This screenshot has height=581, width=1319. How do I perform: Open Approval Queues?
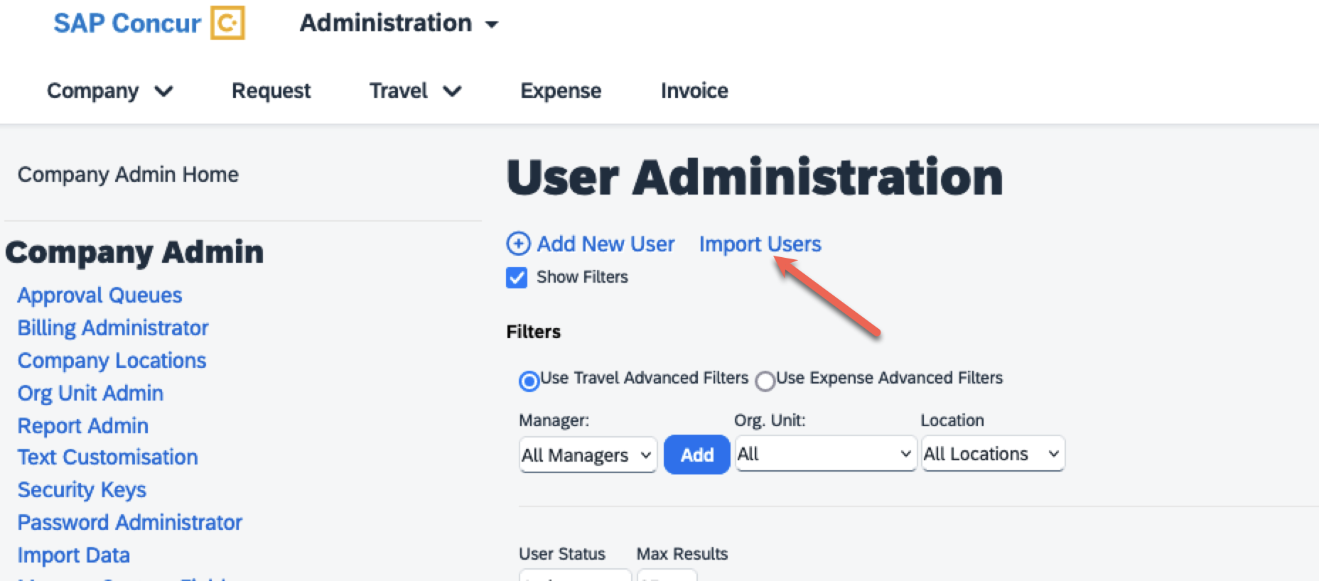(99, 295)
